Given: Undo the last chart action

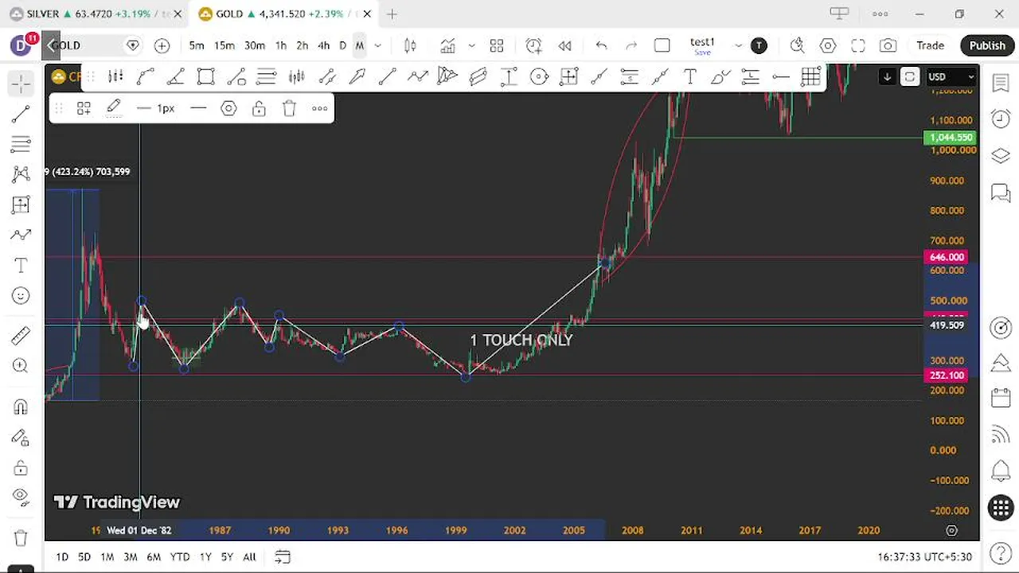Looking at the screenshot, I should point(601,45).
